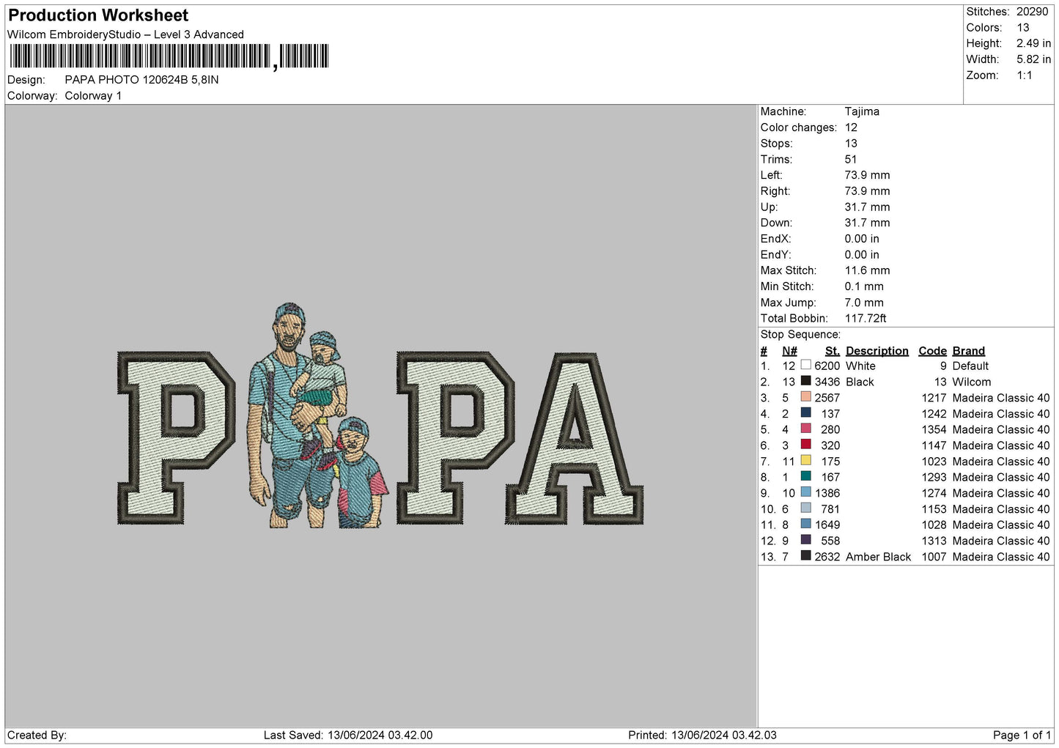The image size is (1059, 748).
Task: Click thread code 1023 in row 7
Action: coord(934,461)
